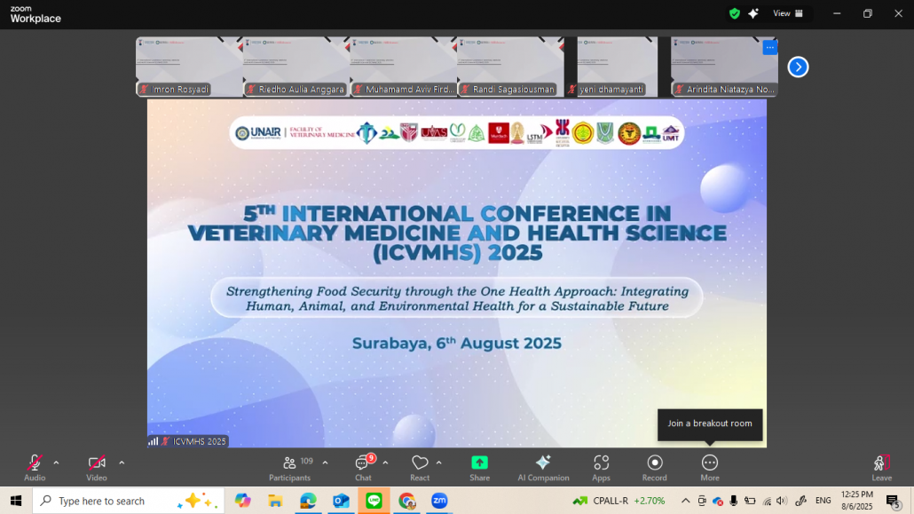Open the CPALL-R stock widget
This screenshot has height=514, width=914.
tap(619, 501)
